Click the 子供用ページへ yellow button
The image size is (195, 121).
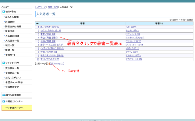coord(17,108)
